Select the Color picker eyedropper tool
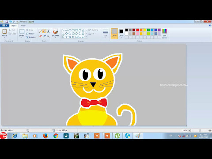Image resolution: width=212 pixels, height=159 pixels. (44, 36)
